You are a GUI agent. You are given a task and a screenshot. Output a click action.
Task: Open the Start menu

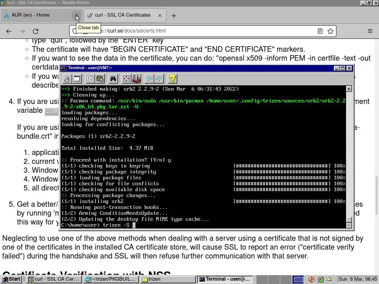point(11,279)
